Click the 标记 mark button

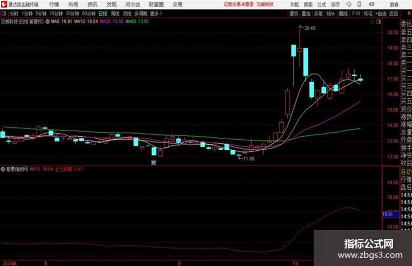point(368,14)
